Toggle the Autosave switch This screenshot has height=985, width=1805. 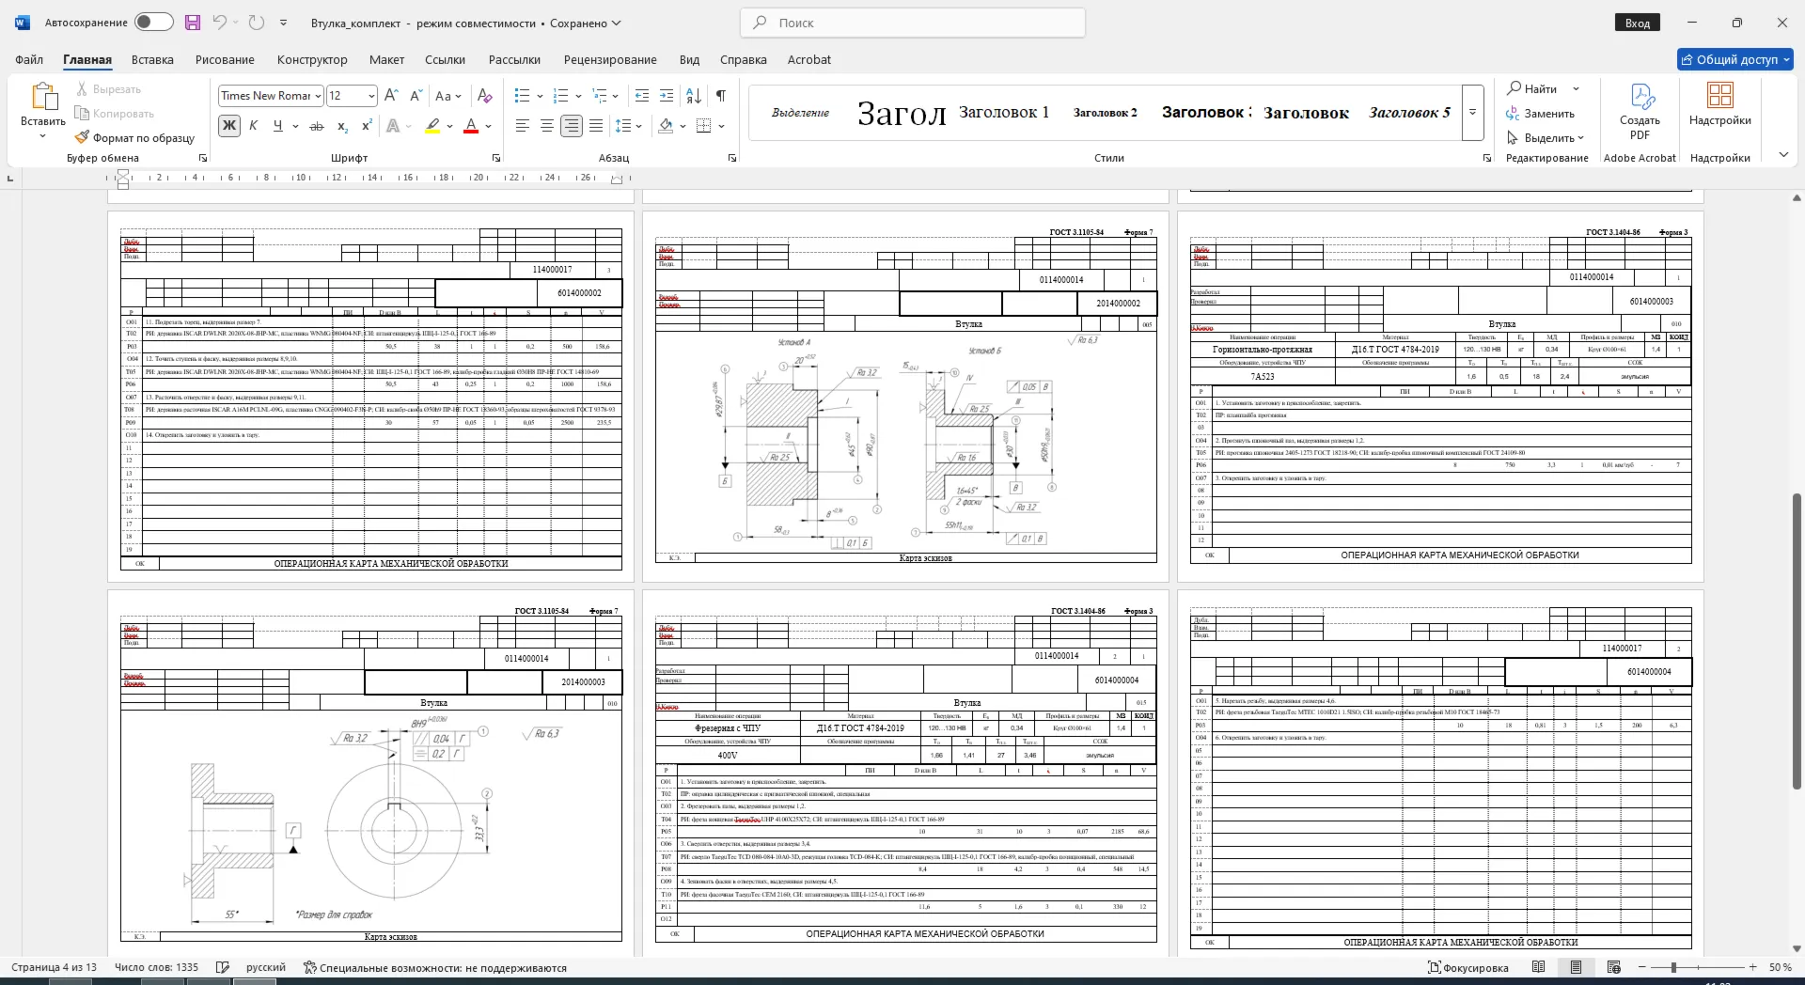point(153,23)
